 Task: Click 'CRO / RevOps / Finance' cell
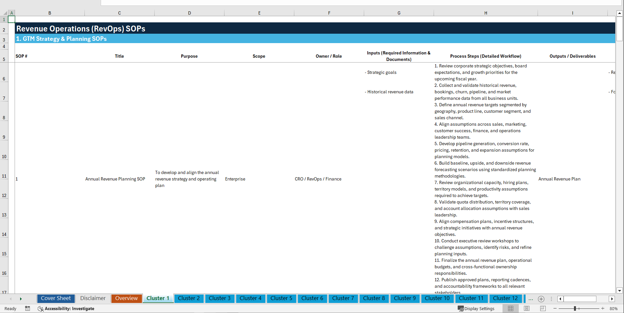318,179
